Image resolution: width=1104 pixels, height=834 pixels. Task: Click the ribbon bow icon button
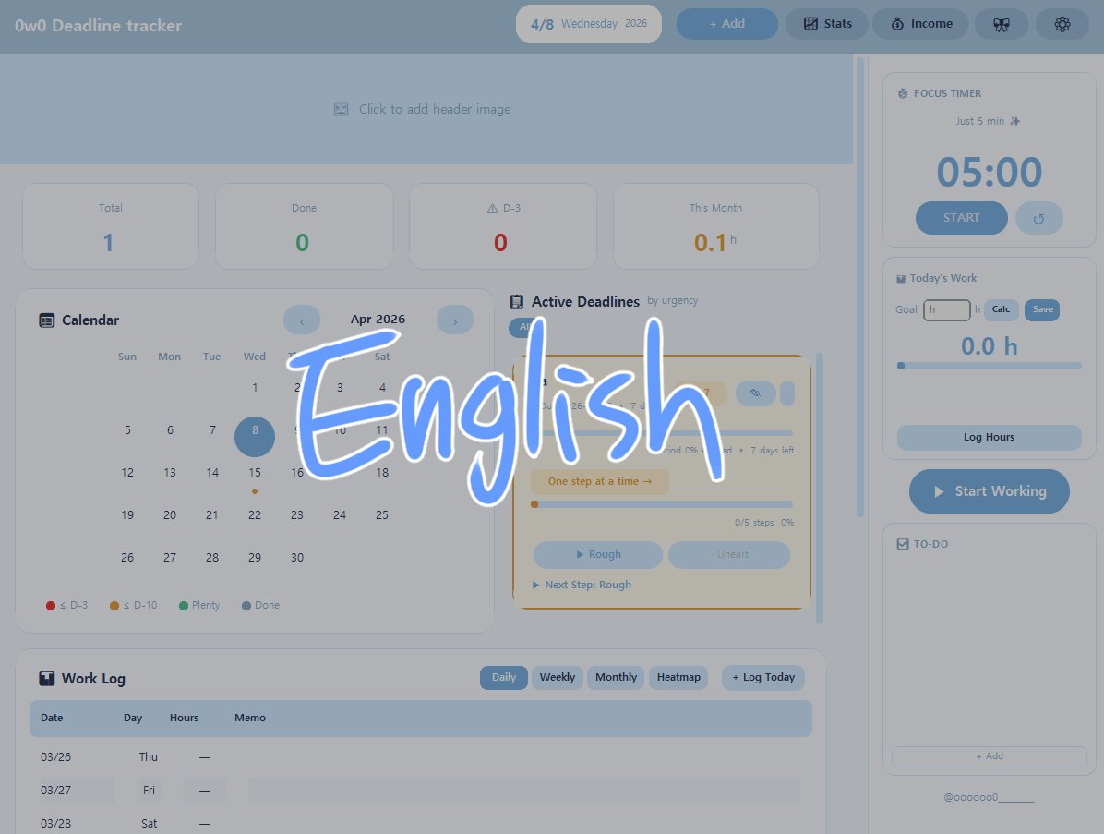click(x=1001, y=24)
